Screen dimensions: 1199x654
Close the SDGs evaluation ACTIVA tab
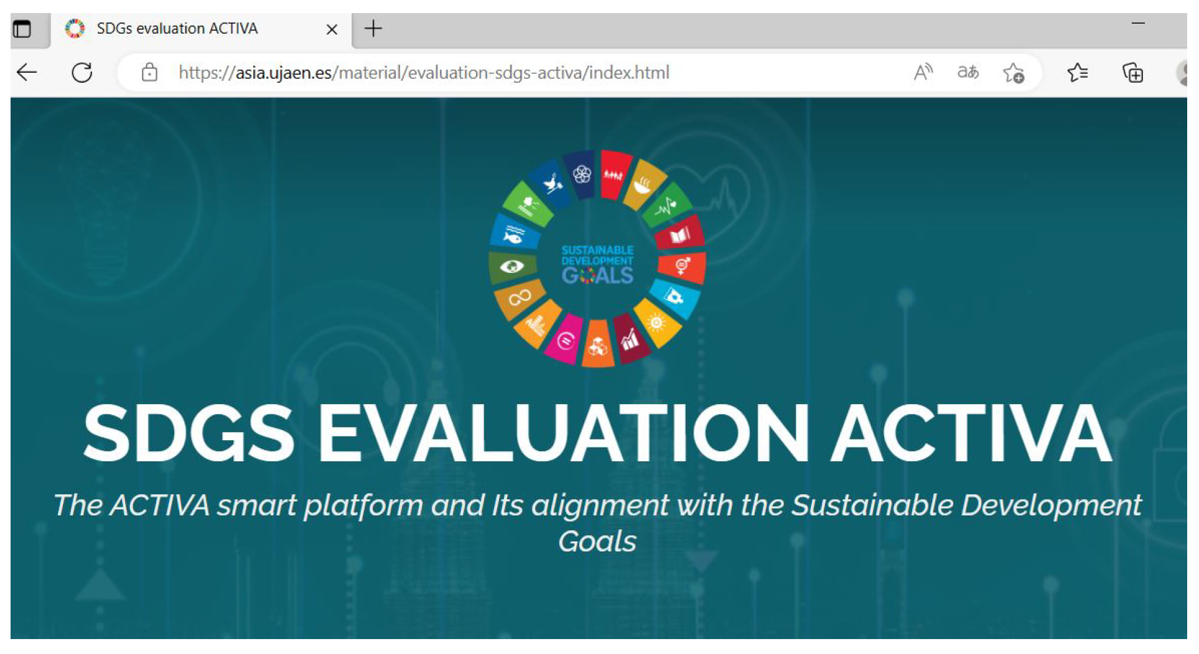[x=332, y=29]
